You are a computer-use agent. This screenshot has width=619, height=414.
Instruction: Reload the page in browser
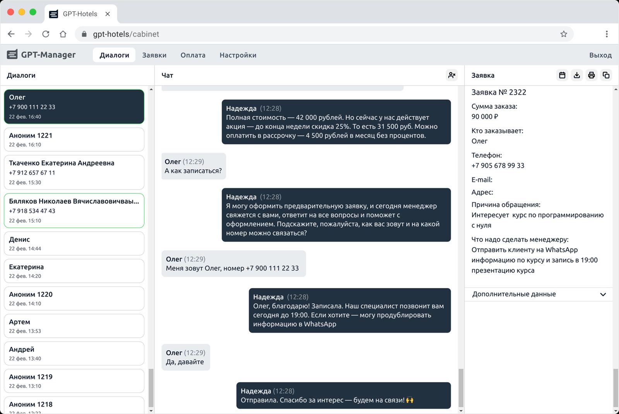click(46, 34)
